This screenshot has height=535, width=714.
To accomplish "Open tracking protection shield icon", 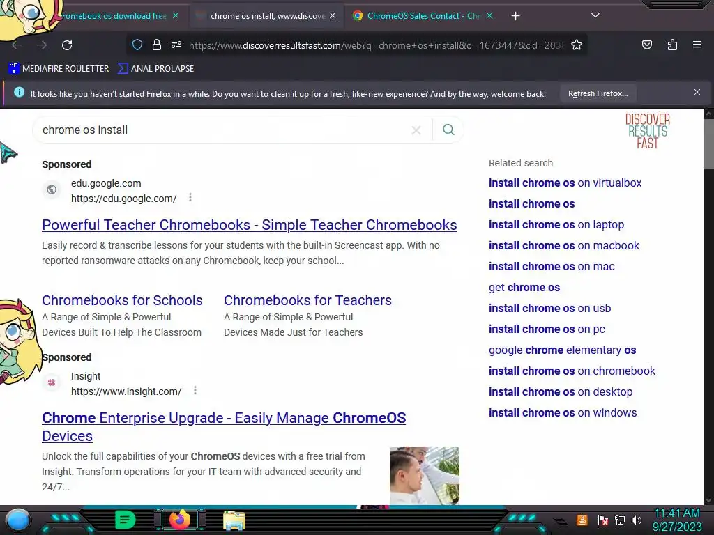I will click(x=137, y=45).
